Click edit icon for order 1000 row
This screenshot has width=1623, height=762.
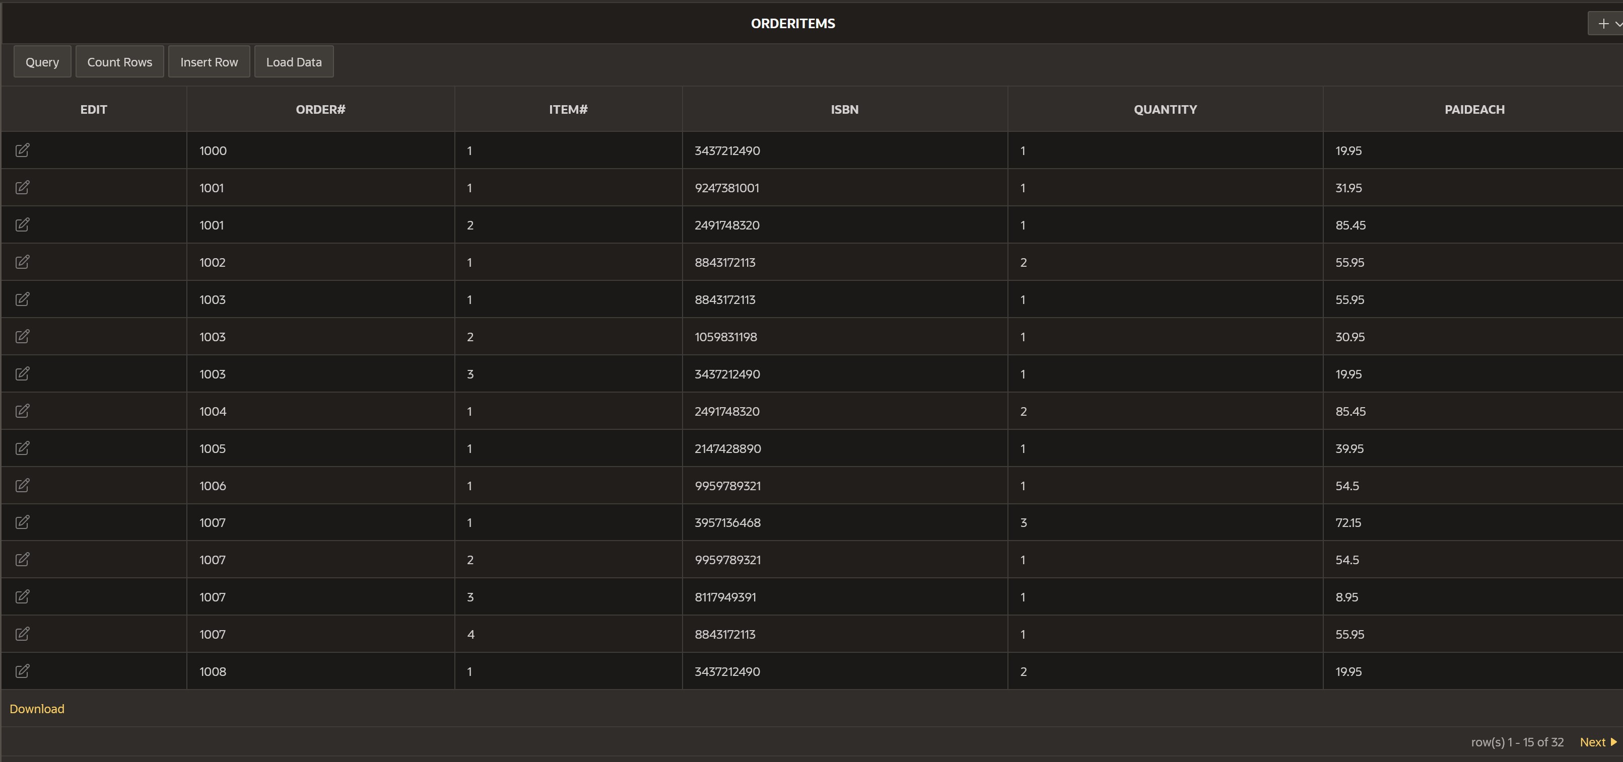[x=22, y=150]
